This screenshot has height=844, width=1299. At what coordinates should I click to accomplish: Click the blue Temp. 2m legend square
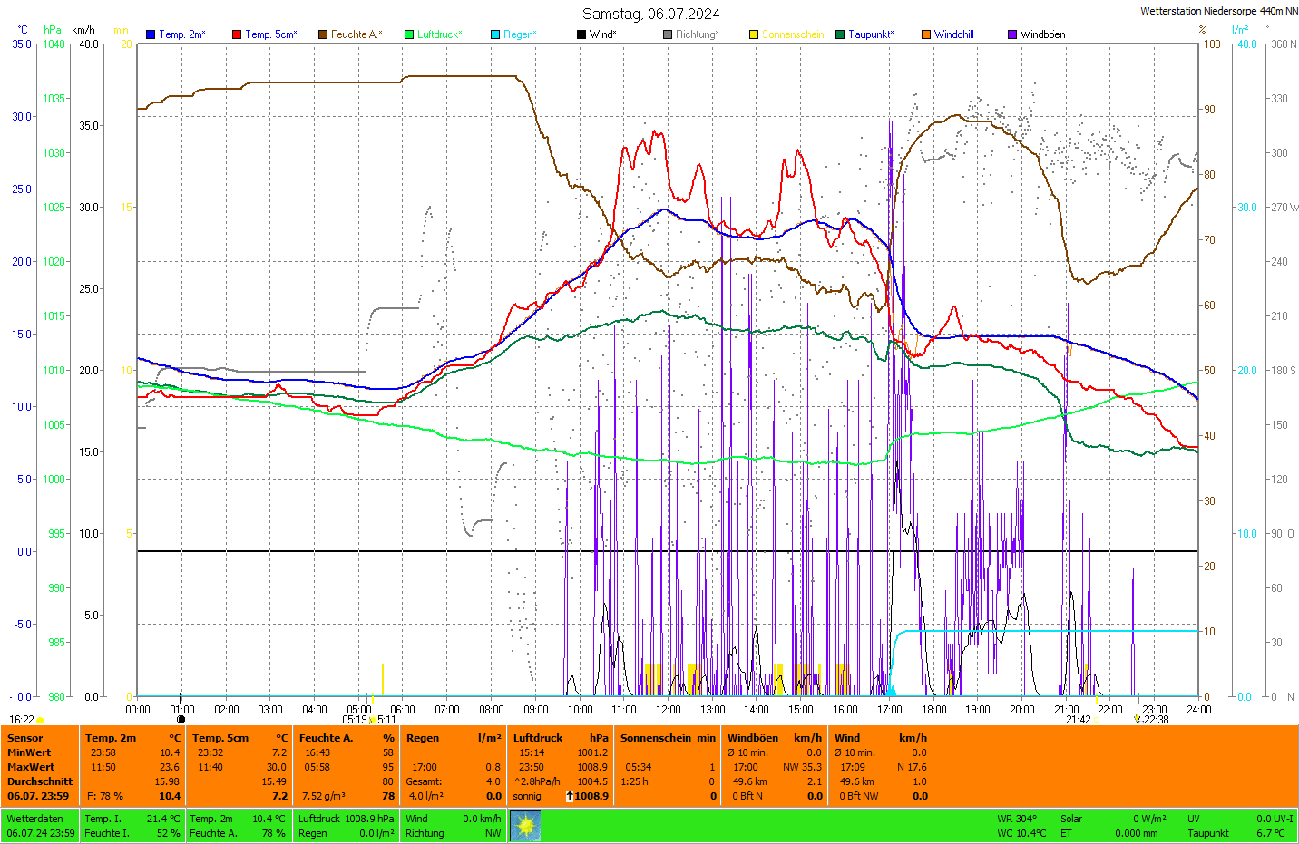(151, 34)
